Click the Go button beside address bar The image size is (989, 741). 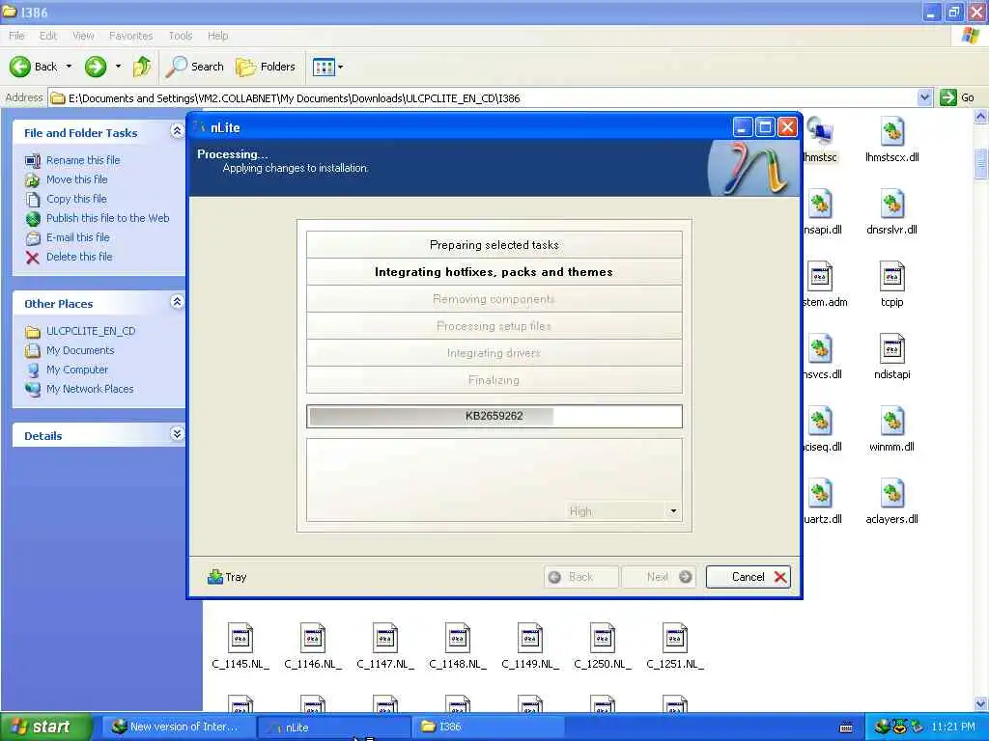[x=957, y=97]
